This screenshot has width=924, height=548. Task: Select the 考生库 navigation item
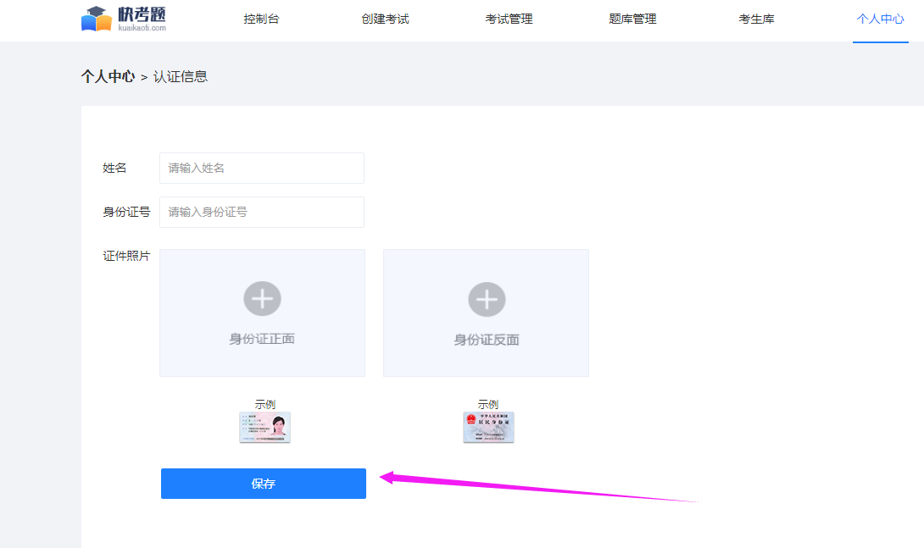756,19
